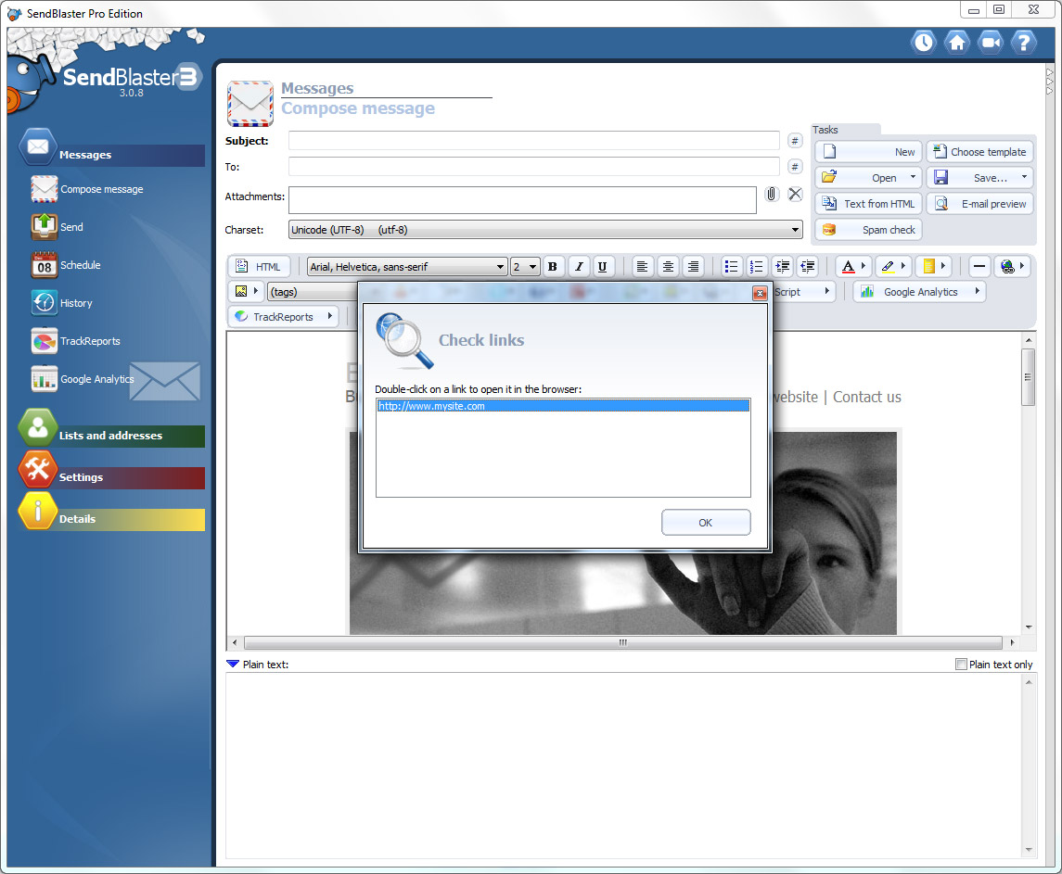Open the font size dropdown

point(532,267)
